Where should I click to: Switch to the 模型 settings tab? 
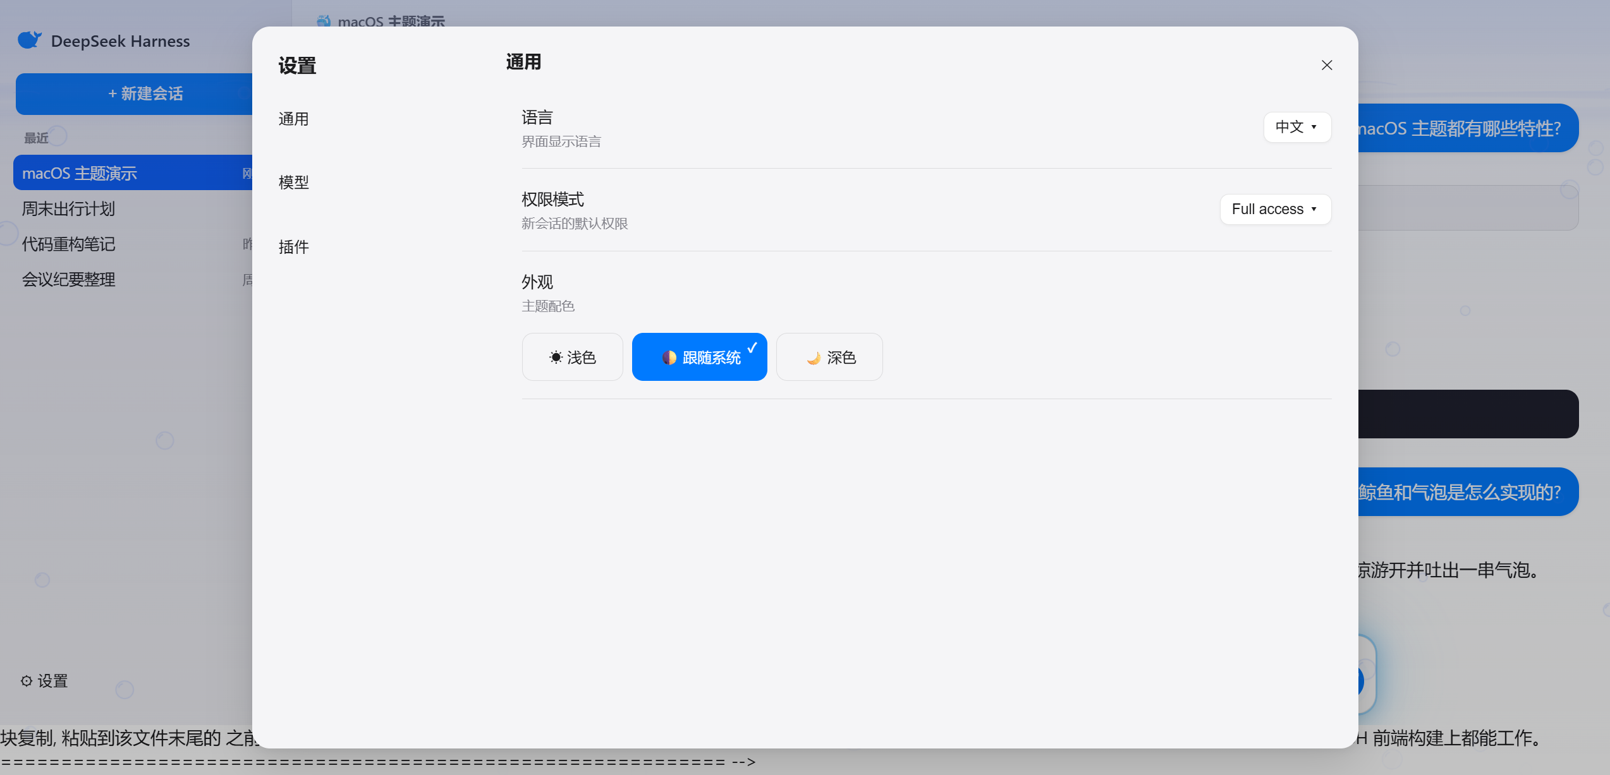tap(294, 183)
